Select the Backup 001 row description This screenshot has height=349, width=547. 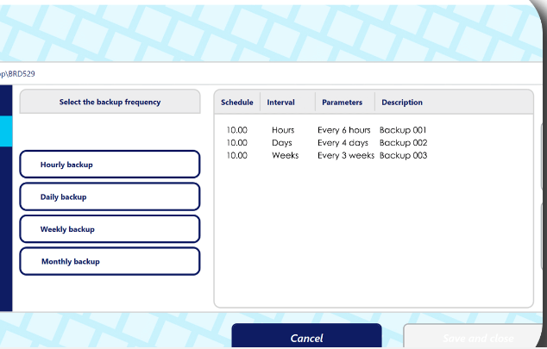(x=403, y=130)
